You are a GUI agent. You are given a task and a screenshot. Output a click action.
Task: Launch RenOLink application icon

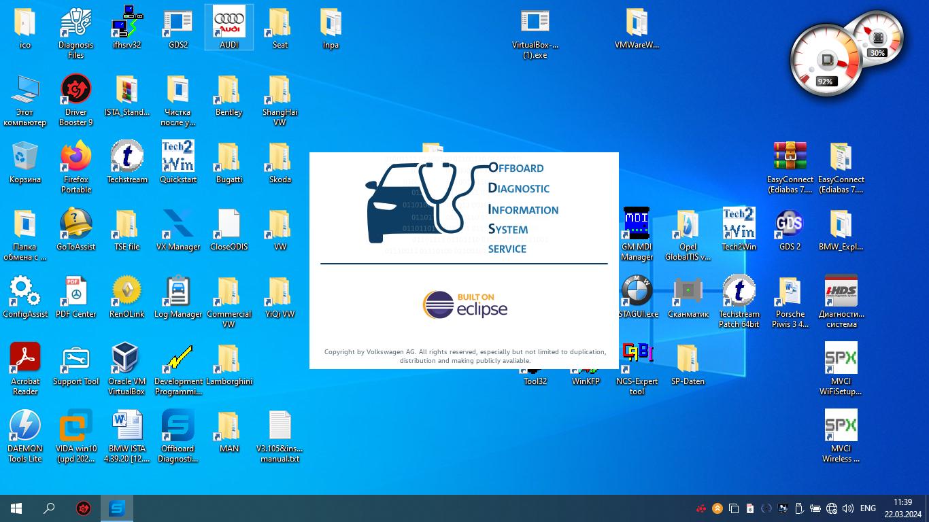point(127,292)
